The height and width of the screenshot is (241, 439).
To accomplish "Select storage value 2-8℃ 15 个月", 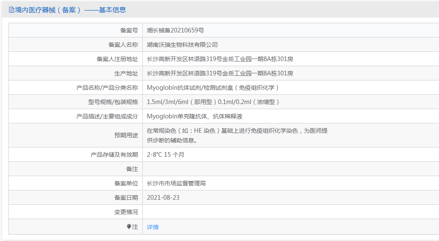I will [x=166, y=155].
